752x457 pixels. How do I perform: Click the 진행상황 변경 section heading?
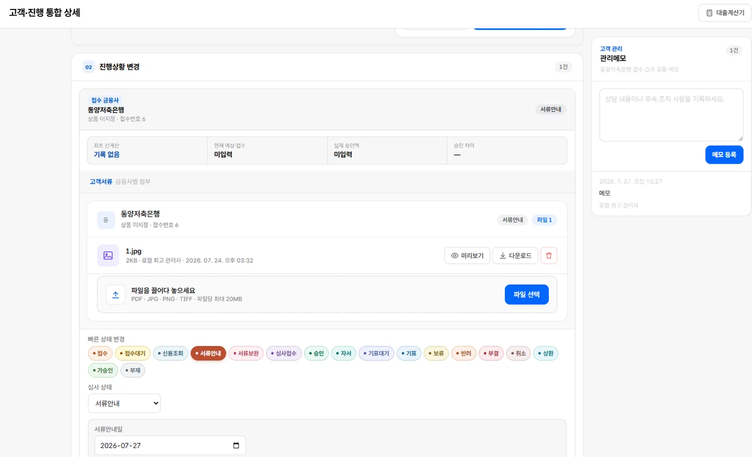[119, 67]
